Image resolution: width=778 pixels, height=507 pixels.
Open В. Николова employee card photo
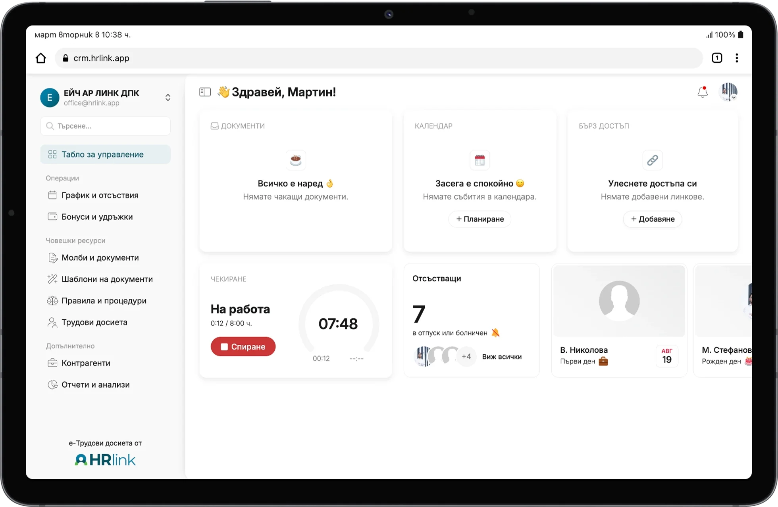(x=619, y=301)
